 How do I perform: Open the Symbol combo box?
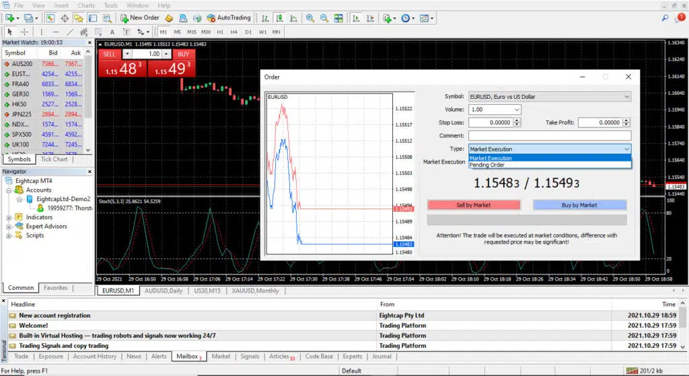[x=550, y=97]
